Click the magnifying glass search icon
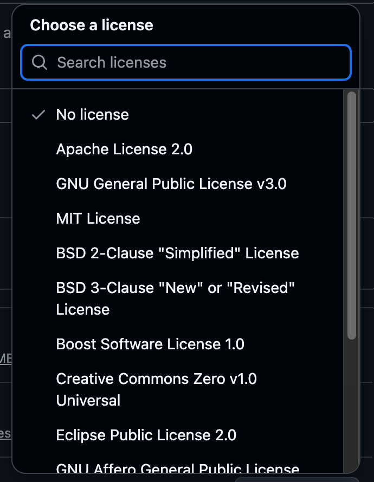 click(x=40, y=62)
